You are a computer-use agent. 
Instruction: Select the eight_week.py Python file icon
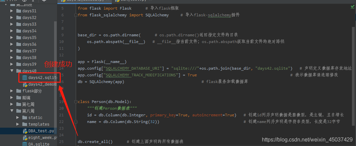tap(24, 138)
